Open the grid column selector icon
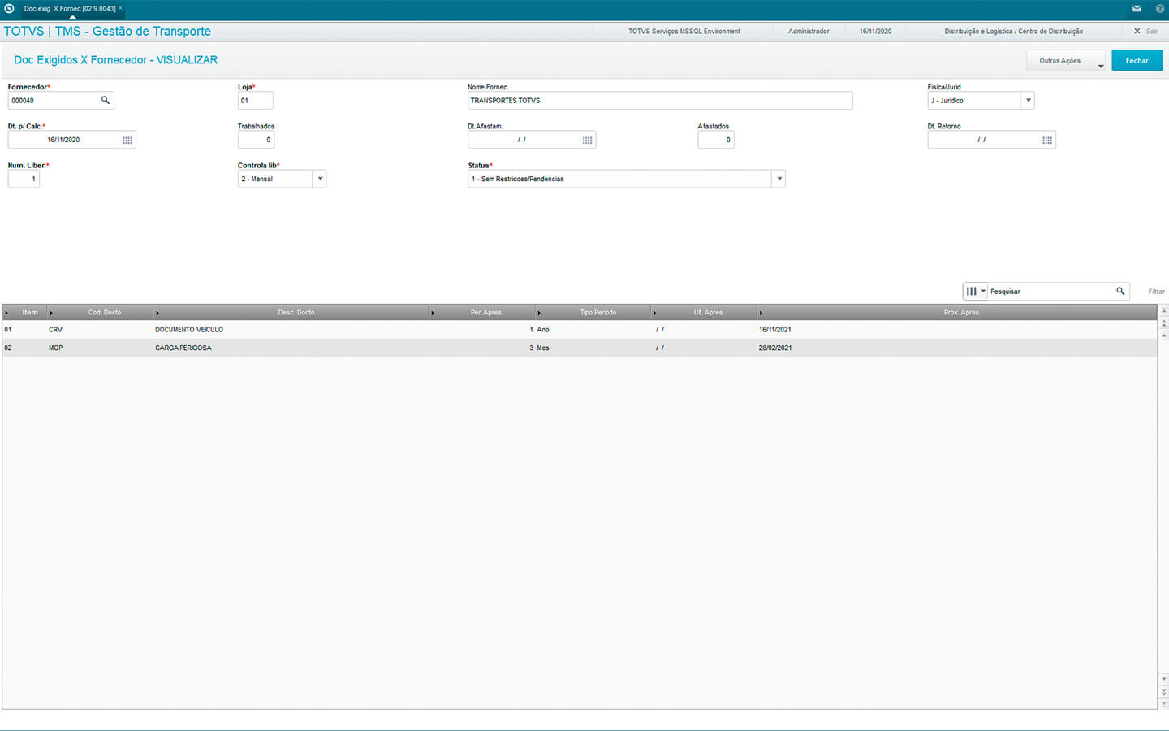 click(974, 292)
